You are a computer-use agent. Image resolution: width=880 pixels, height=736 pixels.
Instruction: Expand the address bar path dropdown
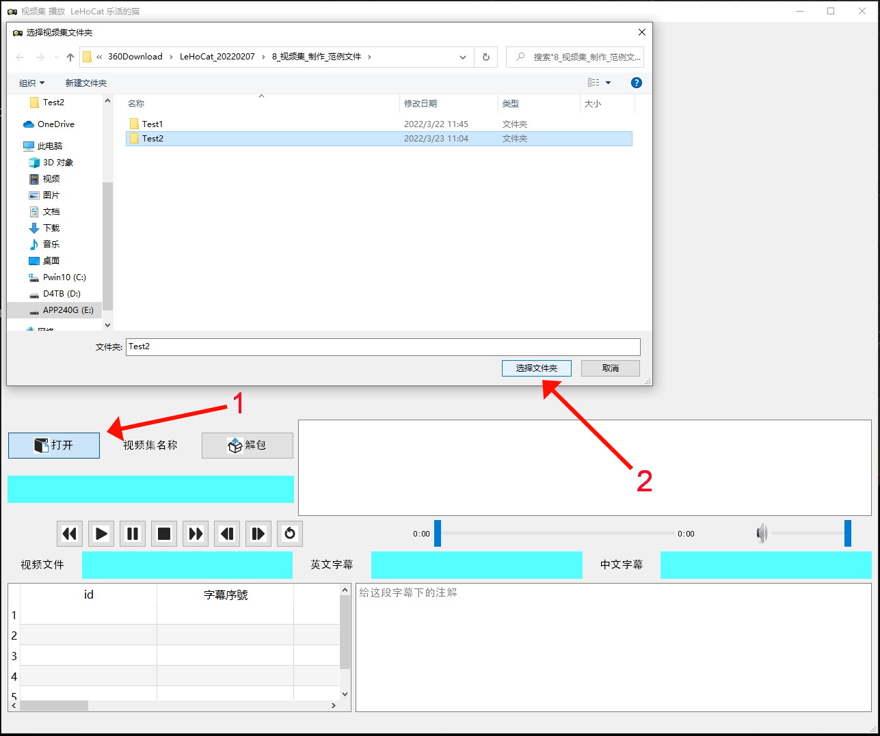pos(463,57)
